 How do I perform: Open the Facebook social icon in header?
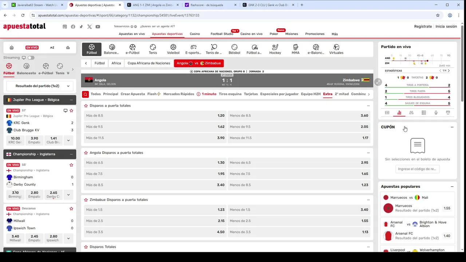pos(73,27)
